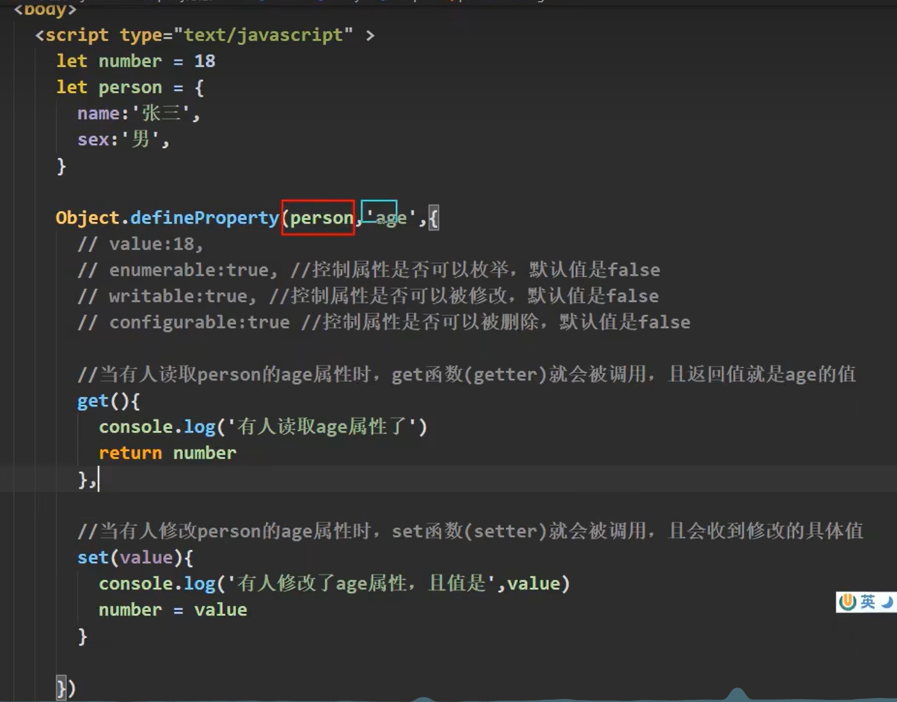Click the "number = value" assignment

point(173,610)
